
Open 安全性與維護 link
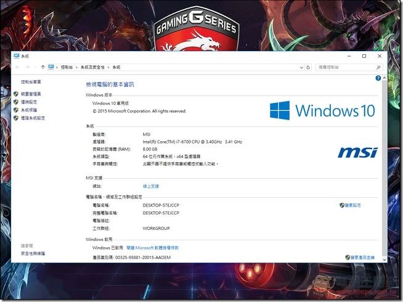click(x=33, y=253)
